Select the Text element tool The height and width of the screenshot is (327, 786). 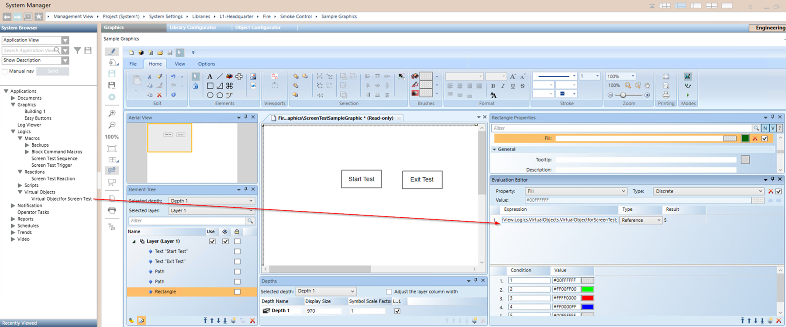[210, 77]
